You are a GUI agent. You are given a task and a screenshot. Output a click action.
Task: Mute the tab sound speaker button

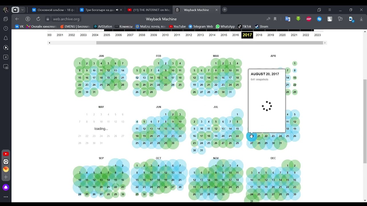[x=15, y=10]
